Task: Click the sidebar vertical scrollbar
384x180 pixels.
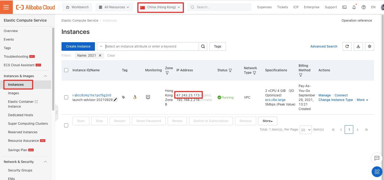Action: pyautogui.click(x=53, y=69)
